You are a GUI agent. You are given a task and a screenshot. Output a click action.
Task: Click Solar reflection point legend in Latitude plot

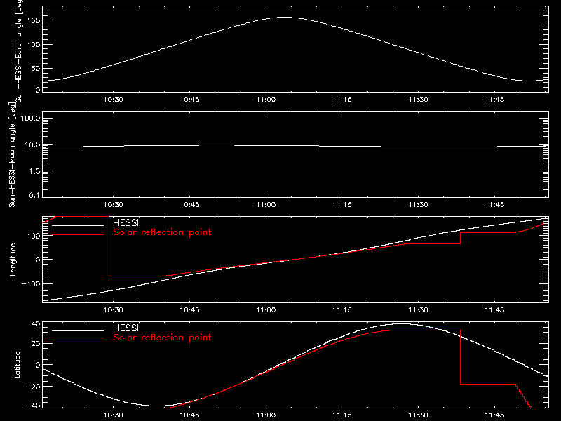click(x=162, y=338)
